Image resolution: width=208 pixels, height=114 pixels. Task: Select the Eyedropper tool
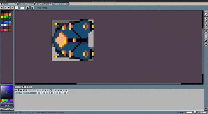click(206, 21)
